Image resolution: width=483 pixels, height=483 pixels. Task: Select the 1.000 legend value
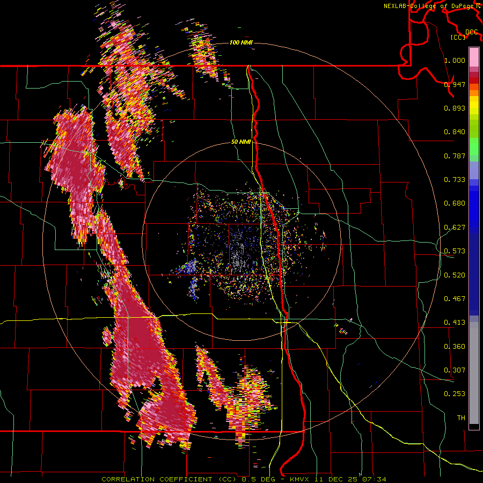tap(455, 60)
